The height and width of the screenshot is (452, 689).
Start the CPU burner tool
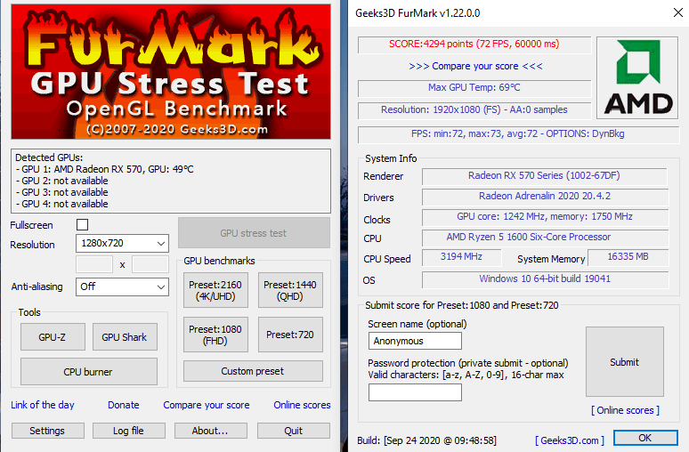[x=88, y=372]
